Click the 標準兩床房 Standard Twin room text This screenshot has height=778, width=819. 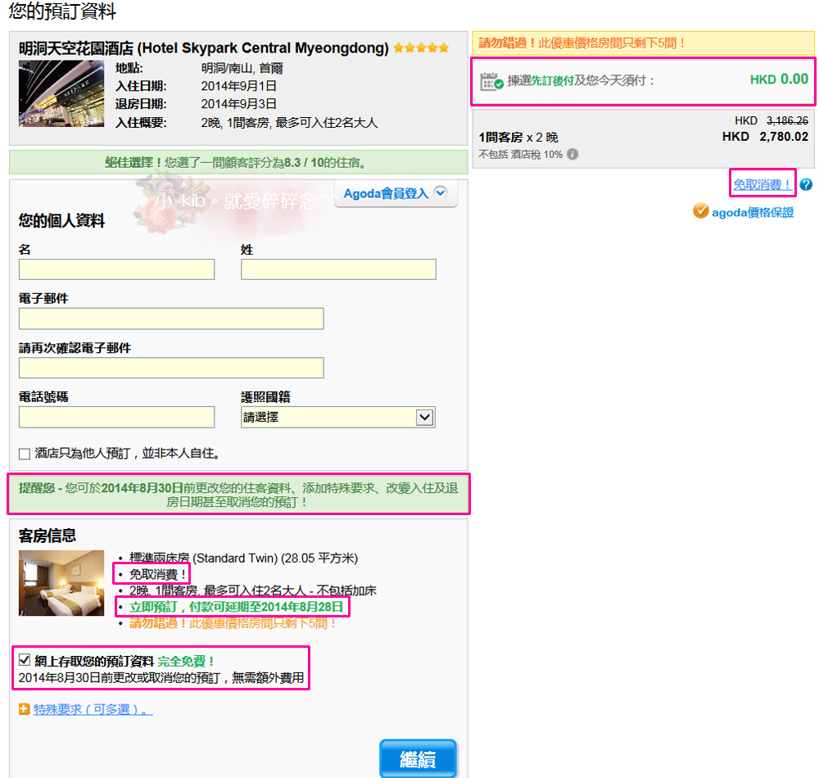point(243,559)
